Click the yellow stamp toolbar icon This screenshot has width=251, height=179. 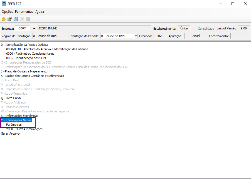point(4,19)
